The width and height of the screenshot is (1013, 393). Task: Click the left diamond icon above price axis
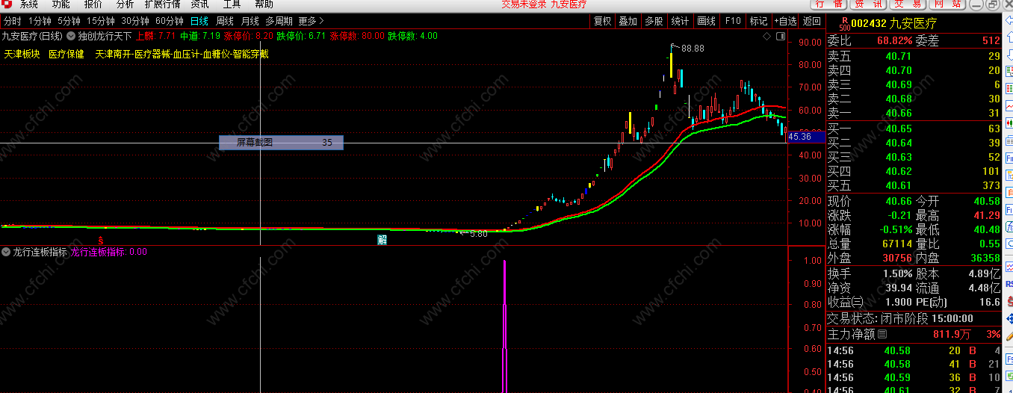click(767, 35)
